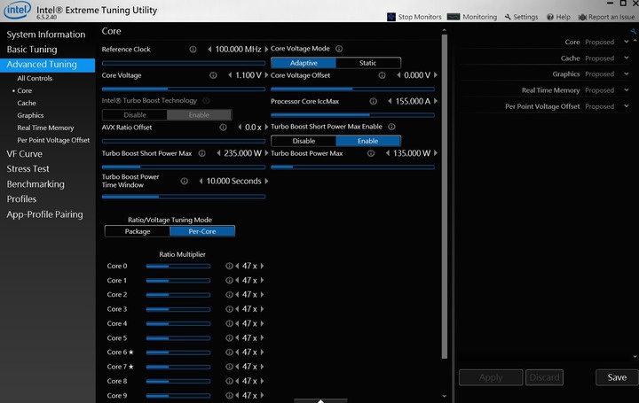Image resolution: width=639 pixels, height=403 pixels.
Task: Show info icon for Core 8 ratio
Action: point(230,381)
